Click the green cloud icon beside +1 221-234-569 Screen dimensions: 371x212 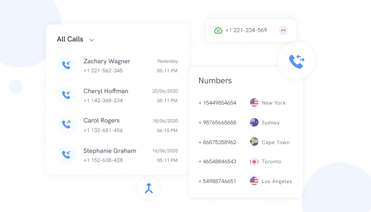click(218, 30)
